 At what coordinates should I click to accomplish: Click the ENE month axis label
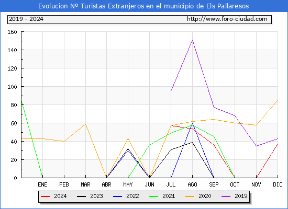(x=42, y=184)
